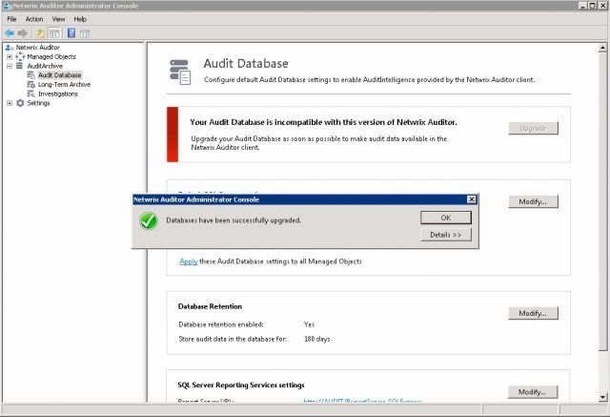The width and height of the screenshot is (610, 417).
Task: Click 'Database retention enabled:' label
Action: (221, 324)
